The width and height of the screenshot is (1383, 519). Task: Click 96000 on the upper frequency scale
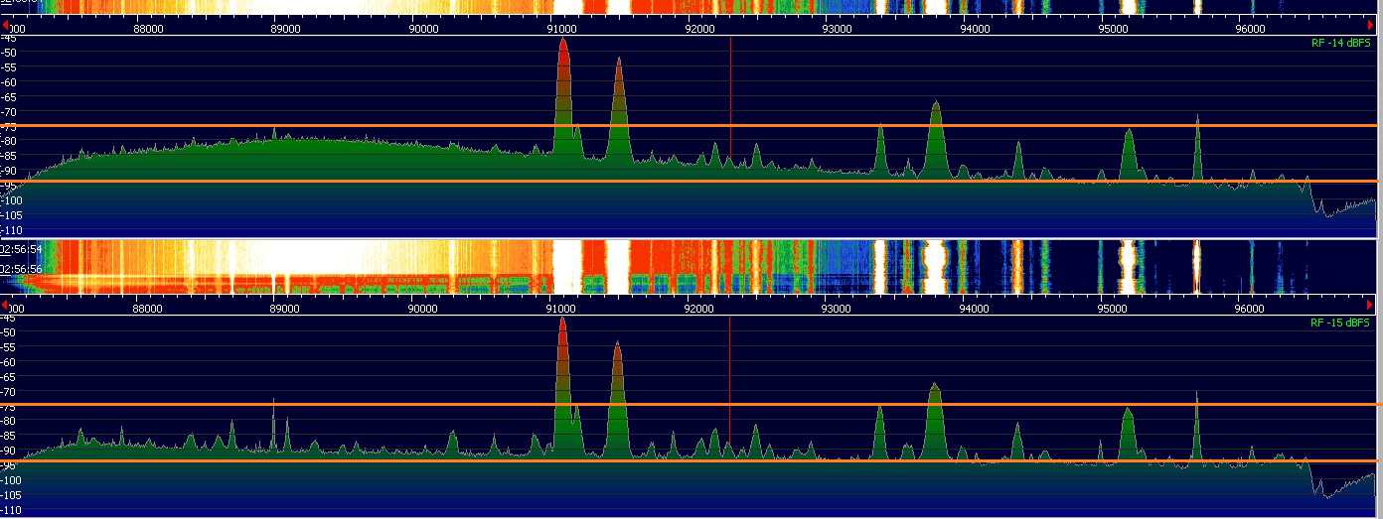click(1249, 29)
